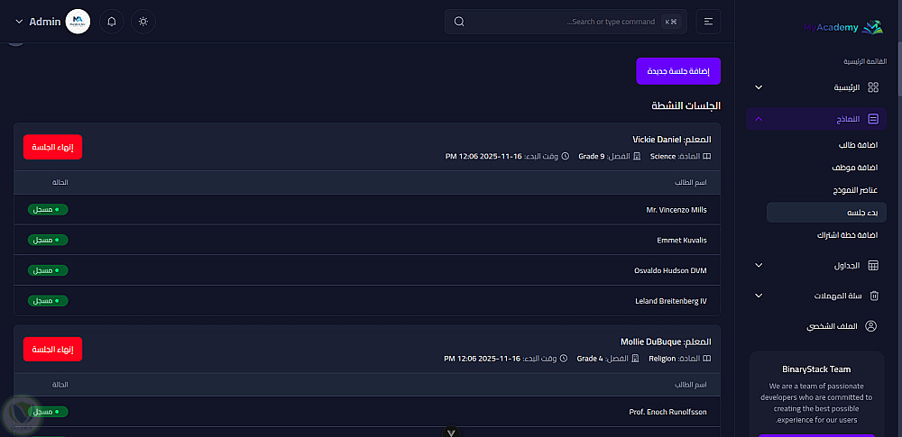Open the اضافة طالب menu item
902x437 pixels.
[x=858, y=144]
